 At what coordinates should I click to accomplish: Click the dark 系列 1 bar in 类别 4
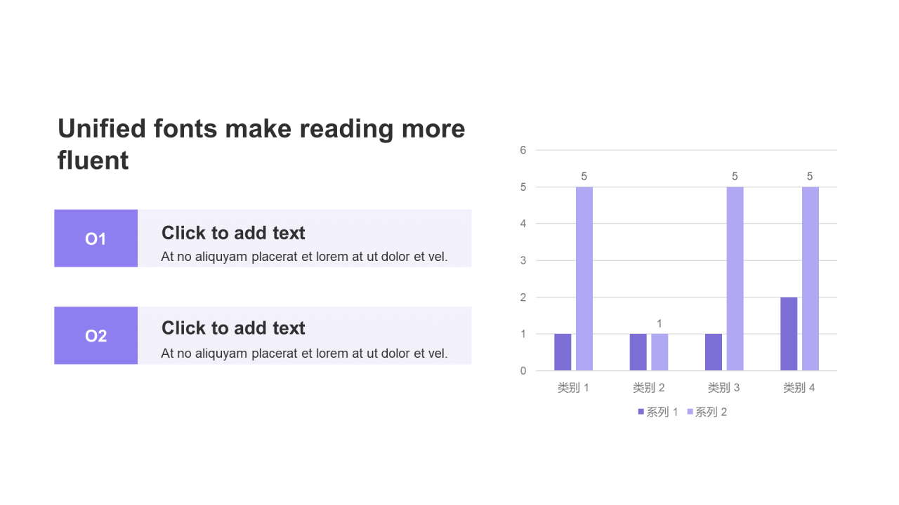click(x=789, y=334)
